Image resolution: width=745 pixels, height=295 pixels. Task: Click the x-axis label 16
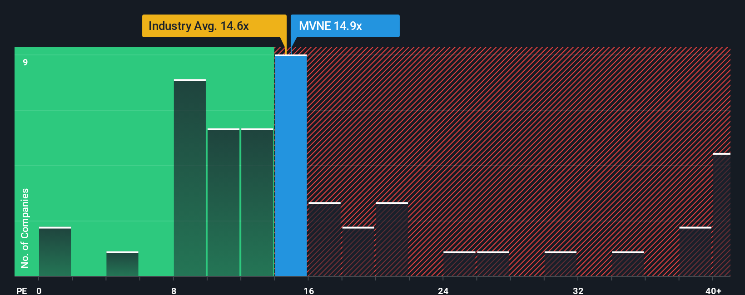(x=309, y=290)
